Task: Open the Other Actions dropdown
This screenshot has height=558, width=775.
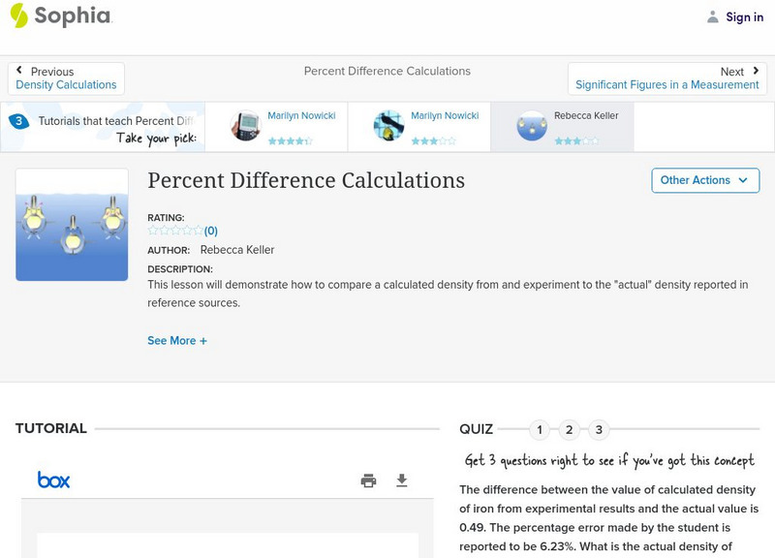Action: (705, 180)
